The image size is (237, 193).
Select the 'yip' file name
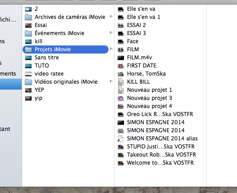[x=38, y=98]
